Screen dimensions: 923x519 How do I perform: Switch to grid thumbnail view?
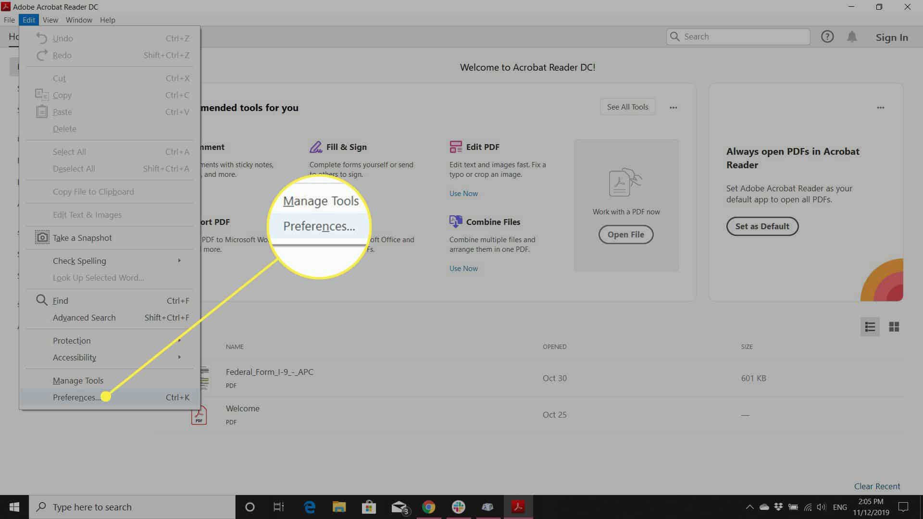[894, 327]
